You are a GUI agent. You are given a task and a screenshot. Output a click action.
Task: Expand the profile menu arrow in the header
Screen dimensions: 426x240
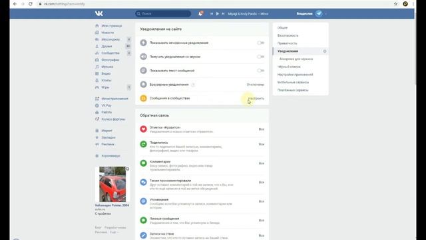click(325, 13)
